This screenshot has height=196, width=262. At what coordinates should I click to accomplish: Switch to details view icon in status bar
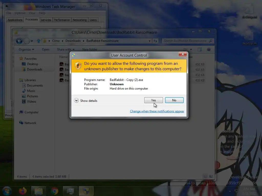point(205,176)
